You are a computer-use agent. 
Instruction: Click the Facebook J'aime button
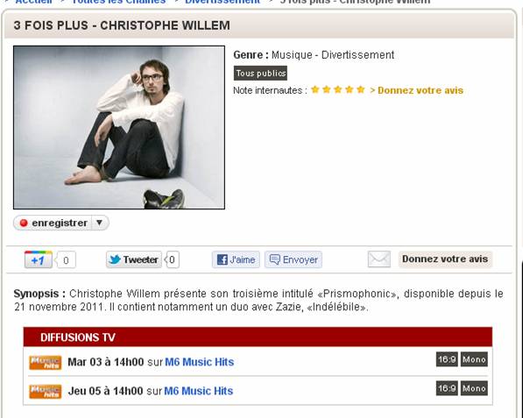coord(236,259)
